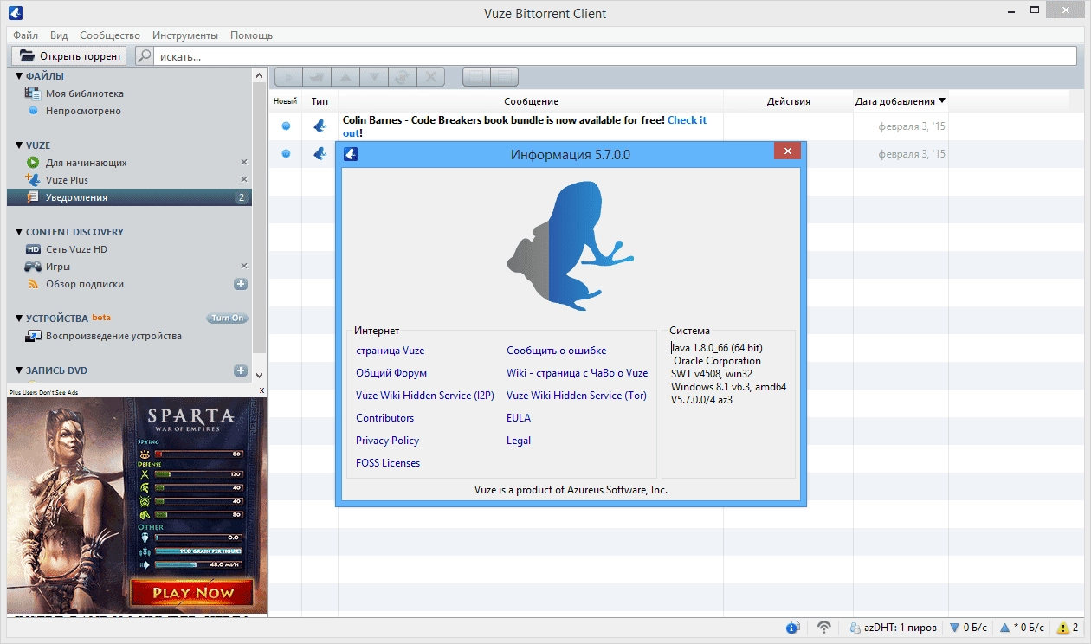Open the Инструменты menu
This screenshot has width=1091, height=644.
(x=185, y=35)
